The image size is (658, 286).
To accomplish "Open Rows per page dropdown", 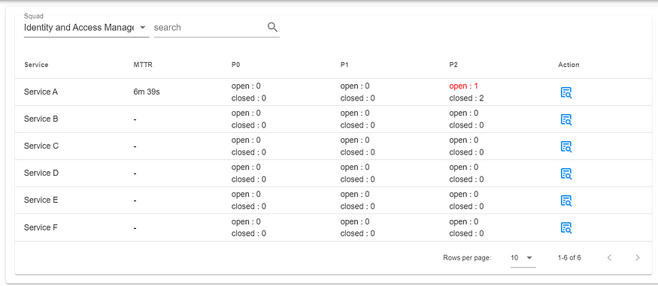I will pos(523,257).
